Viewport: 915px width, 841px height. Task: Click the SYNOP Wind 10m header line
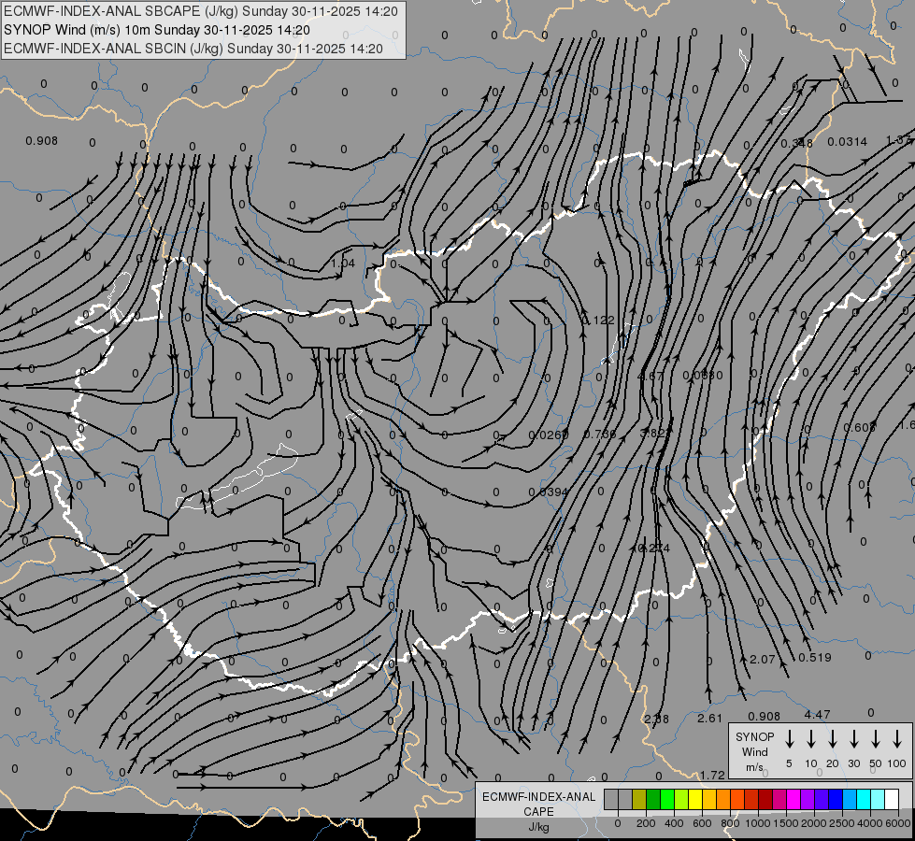[157, 30]
